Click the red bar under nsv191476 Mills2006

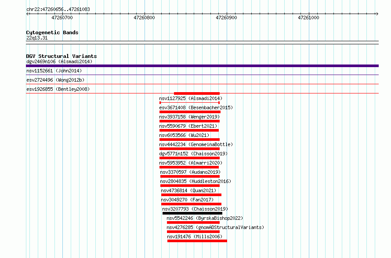(x=197, y=241)
